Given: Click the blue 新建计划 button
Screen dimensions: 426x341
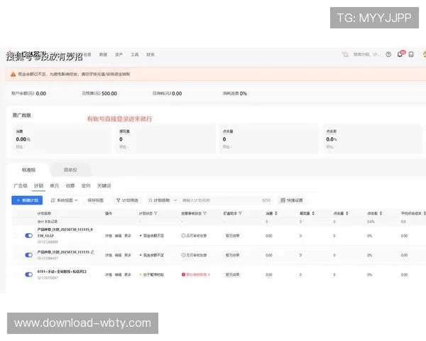Looking at the screenshot, I should click(27, 200).
